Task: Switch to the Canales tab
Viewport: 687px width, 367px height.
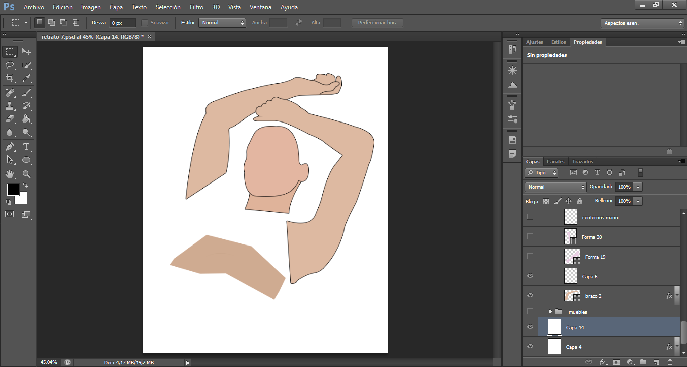Action: [556, 162]
